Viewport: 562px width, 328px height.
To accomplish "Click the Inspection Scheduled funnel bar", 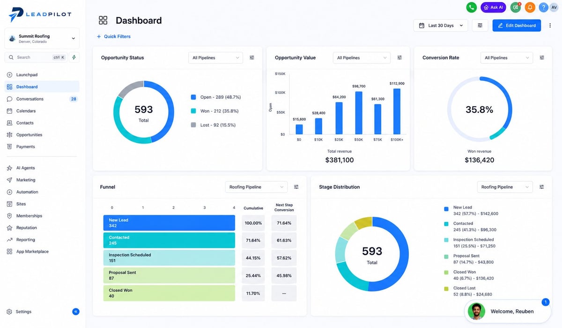I will pos(169,258).
